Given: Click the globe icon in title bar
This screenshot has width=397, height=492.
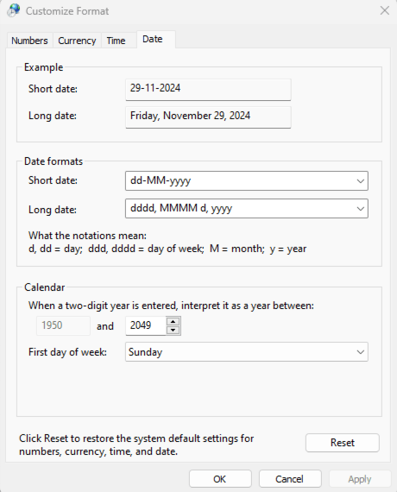Looking at the screenshot, I should tap(14, 10).
